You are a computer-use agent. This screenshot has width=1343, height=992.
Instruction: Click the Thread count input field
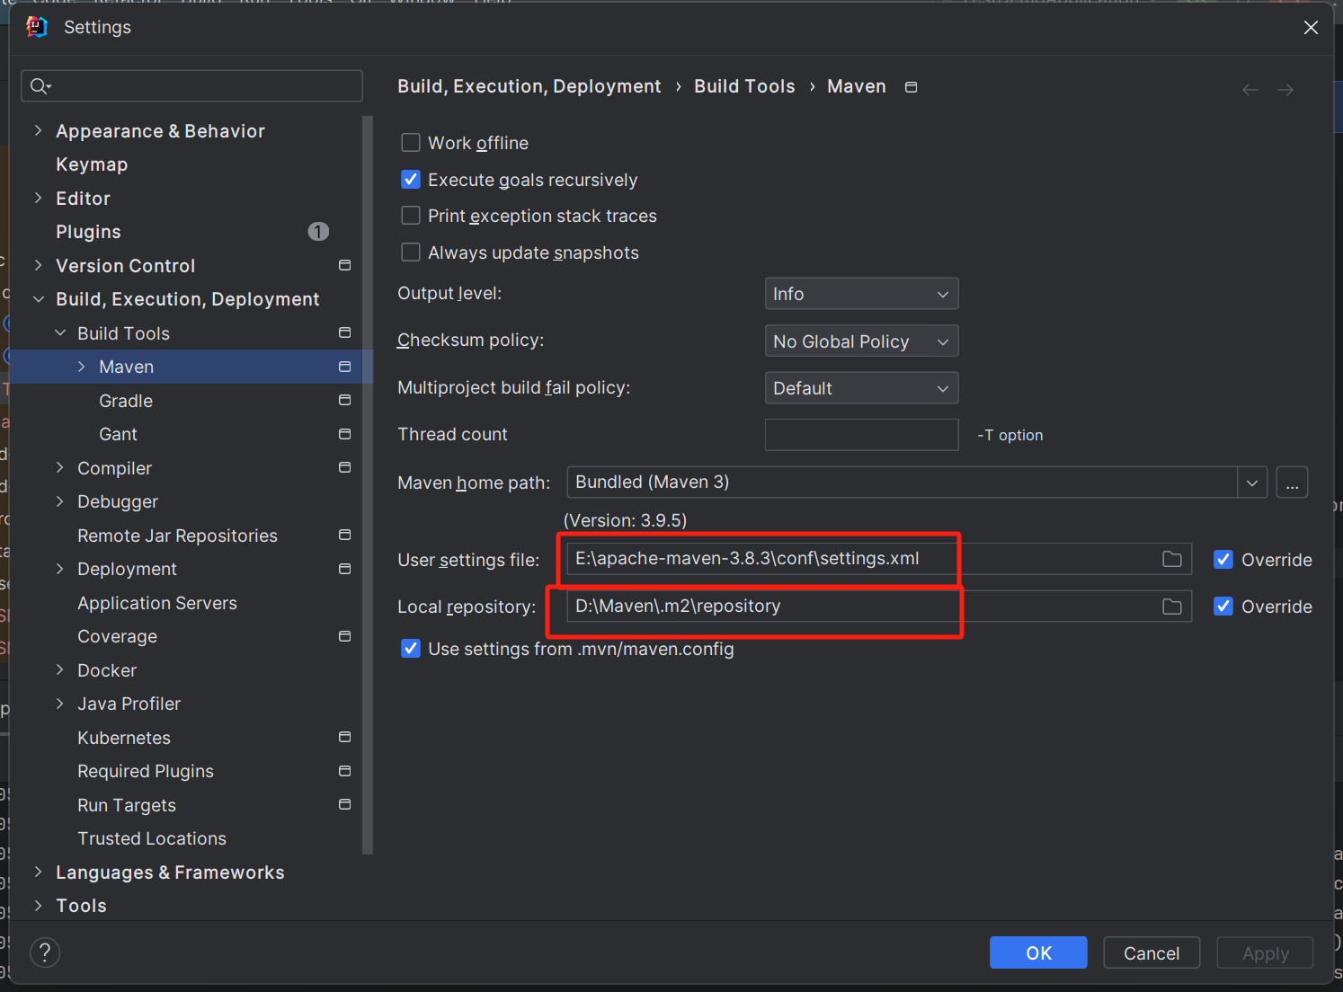coord(861,435)
